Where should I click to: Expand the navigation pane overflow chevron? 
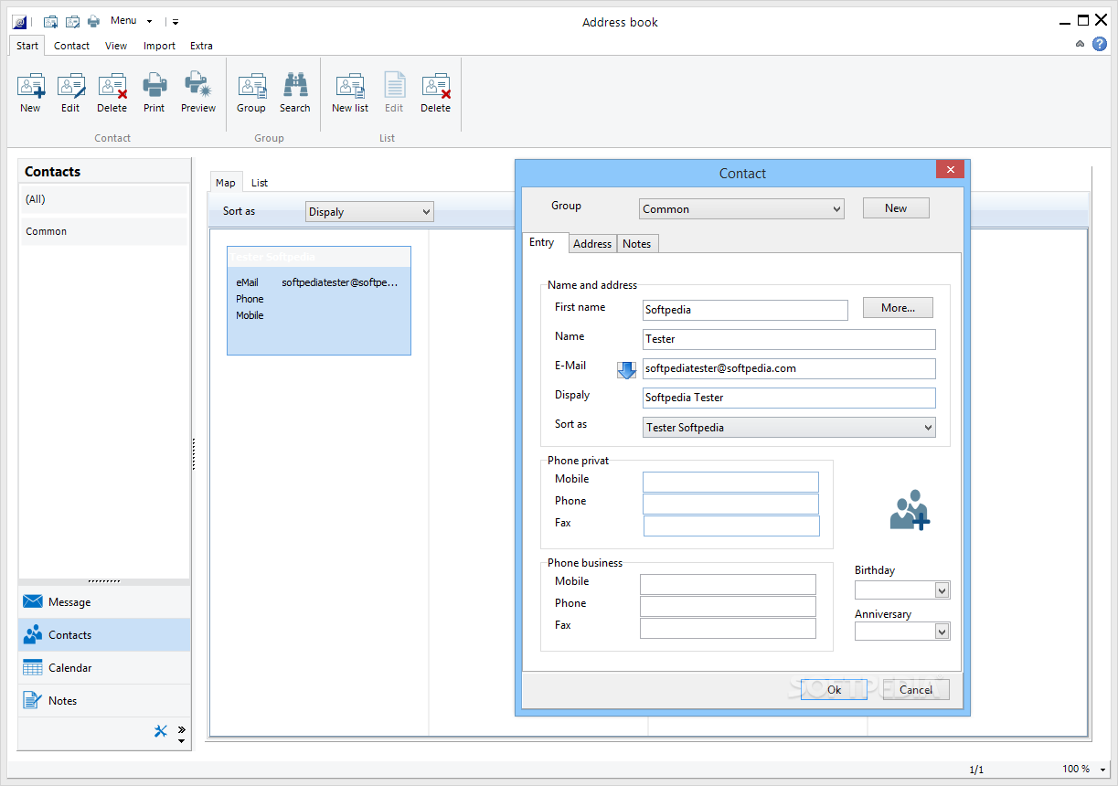click(x=181, y=729)
